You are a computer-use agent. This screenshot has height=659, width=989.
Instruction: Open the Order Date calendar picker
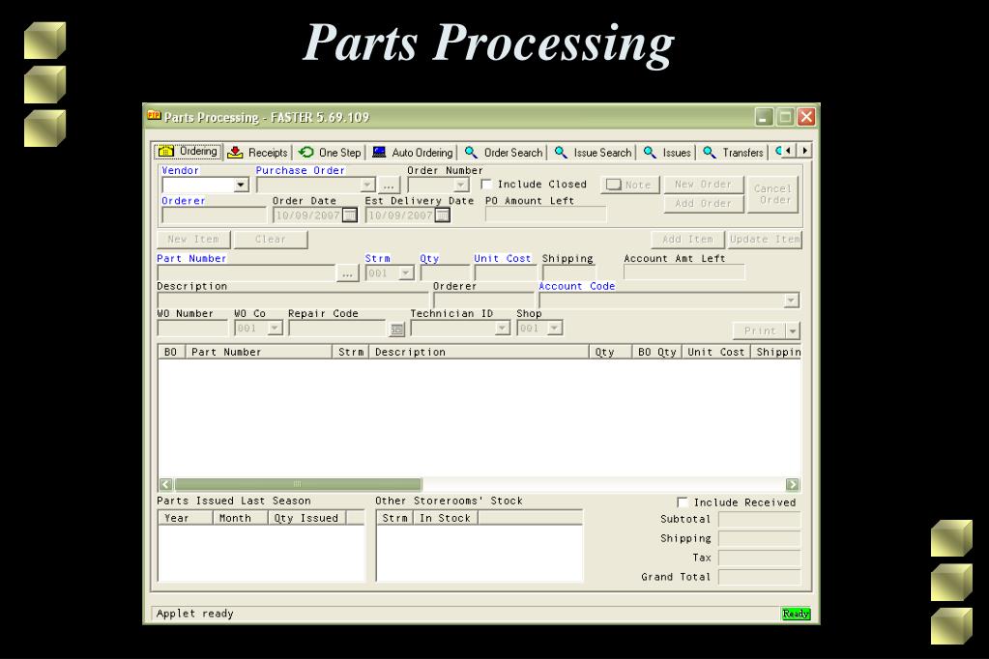tap(349, 215)
